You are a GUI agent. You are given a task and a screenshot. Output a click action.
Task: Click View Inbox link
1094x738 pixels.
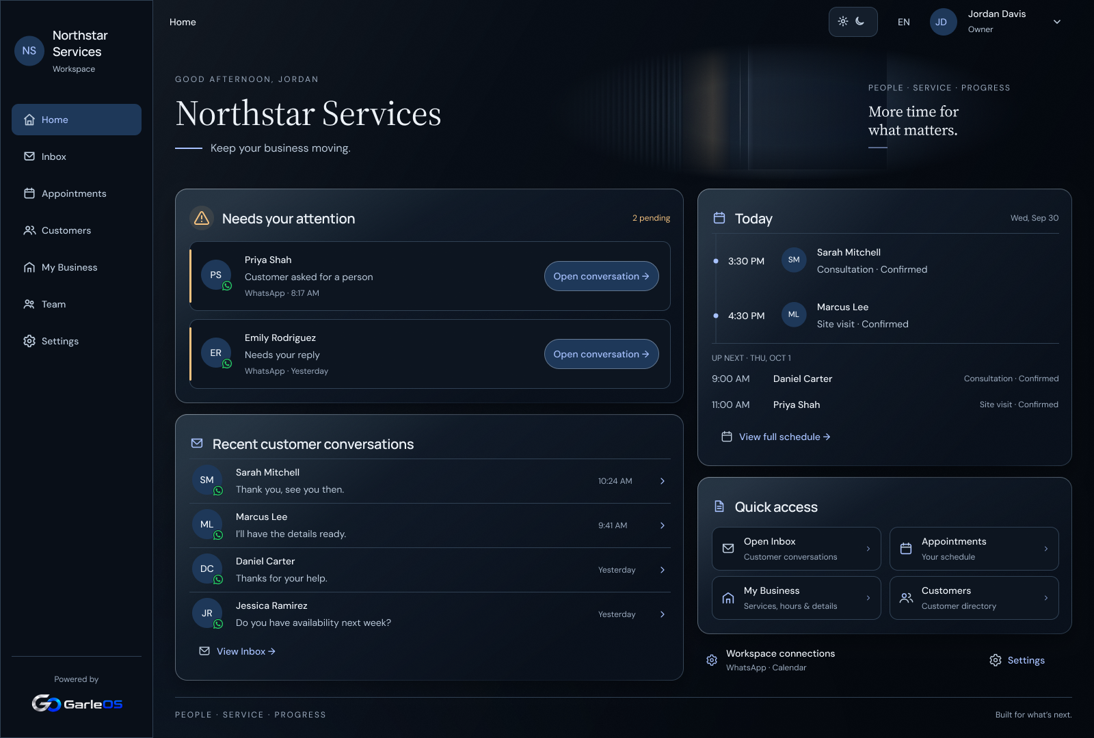tap(237, 651)
